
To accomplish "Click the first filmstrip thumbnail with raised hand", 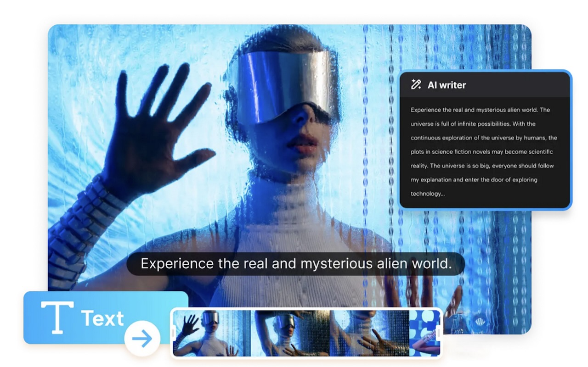I will click(212, 333).
